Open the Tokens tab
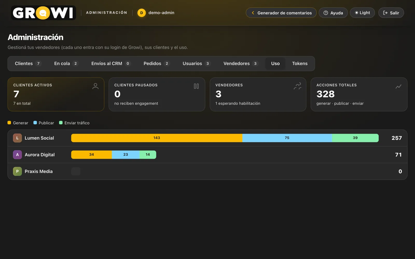 click(300, 63)
